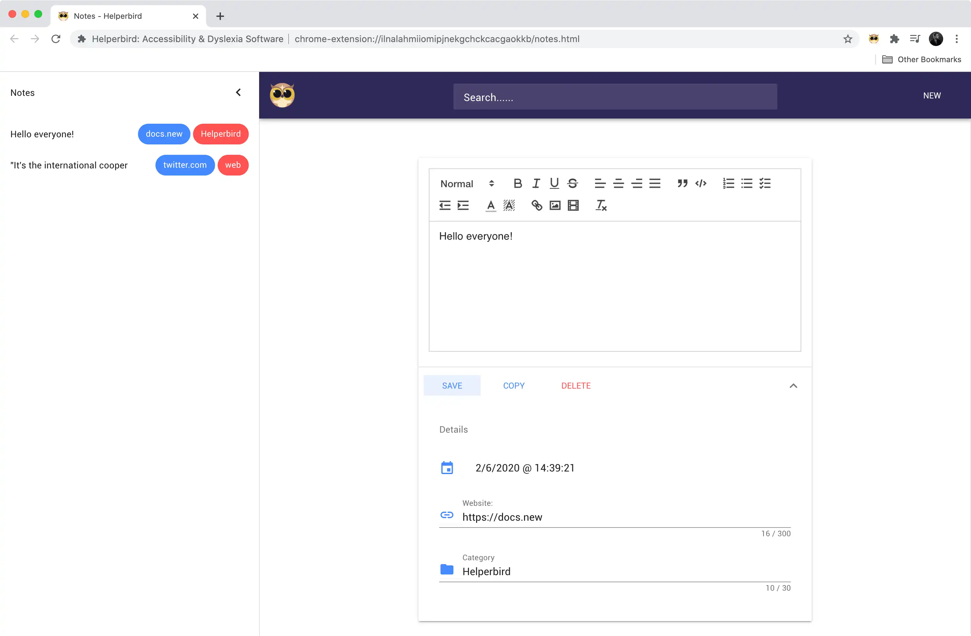Screen dimensions: 971x636
Task: Toggle italic formatting
Action: [536, 184]
